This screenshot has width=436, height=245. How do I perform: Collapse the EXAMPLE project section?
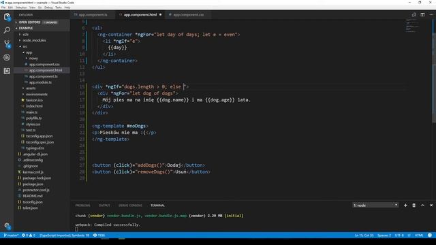pyautogui.click(x=26, y=28)
